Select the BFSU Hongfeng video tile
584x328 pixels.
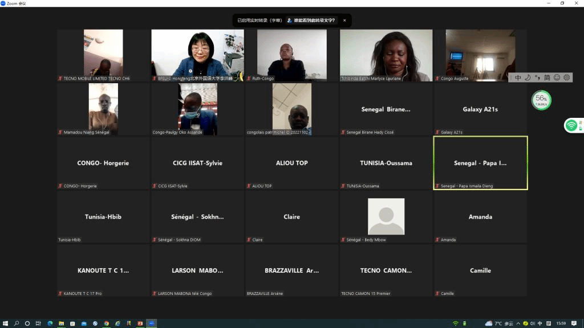pos(197,55)
